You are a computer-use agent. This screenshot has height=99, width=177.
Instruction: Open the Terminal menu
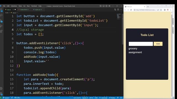click(34, 6)
